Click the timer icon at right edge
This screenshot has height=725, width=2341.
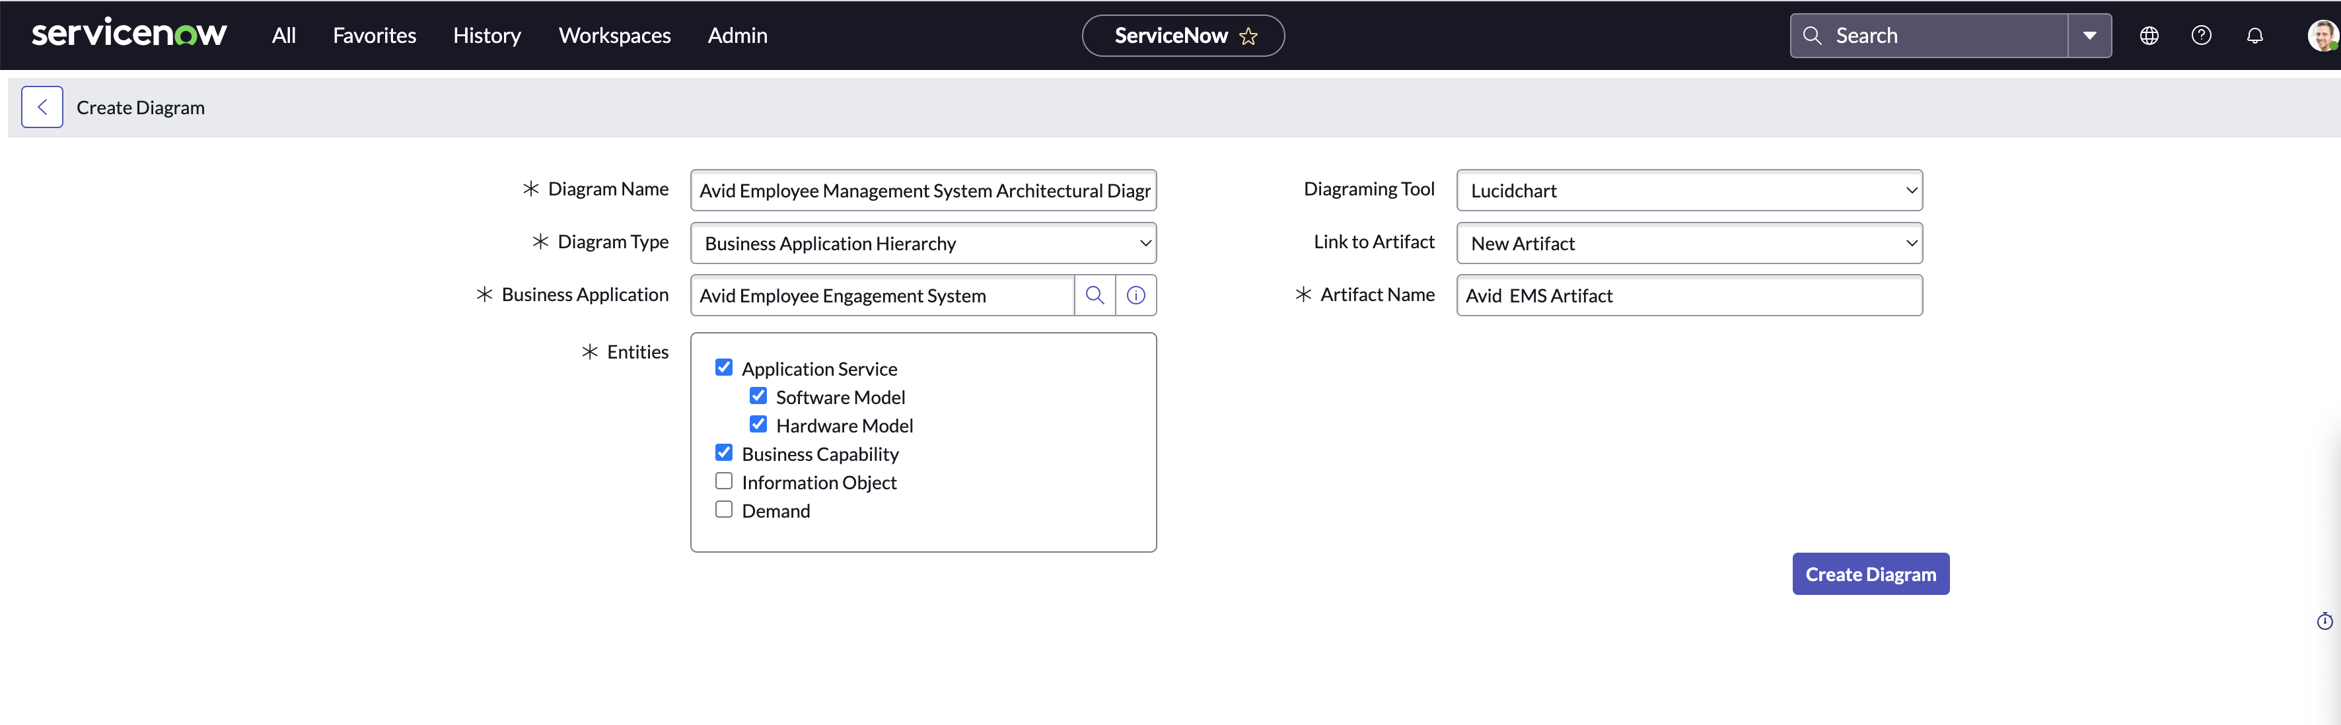2324,621
